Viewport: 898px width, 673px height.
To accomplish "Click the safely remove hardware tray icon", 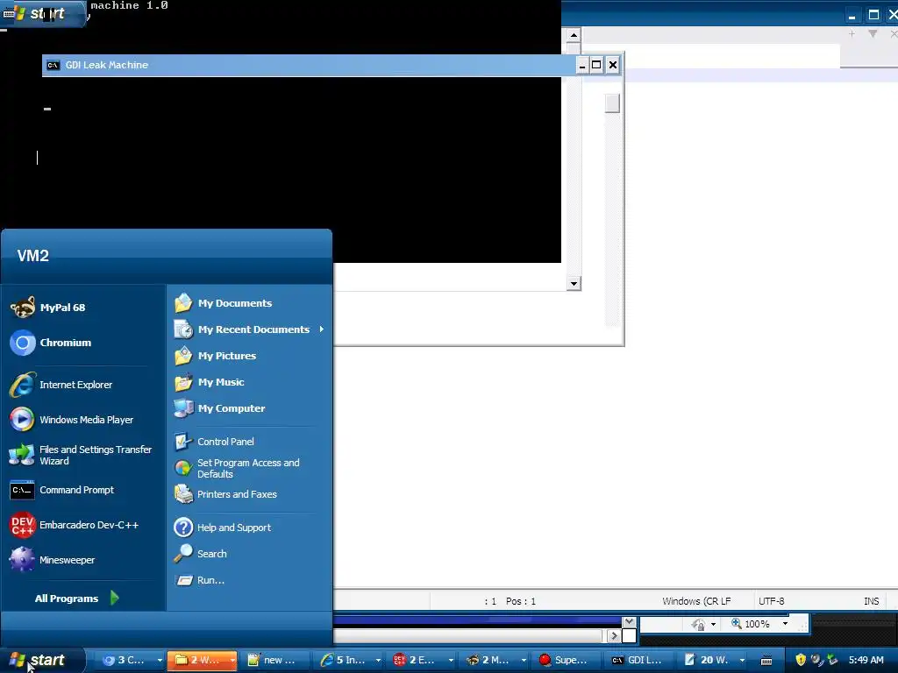I will point(832,660).
